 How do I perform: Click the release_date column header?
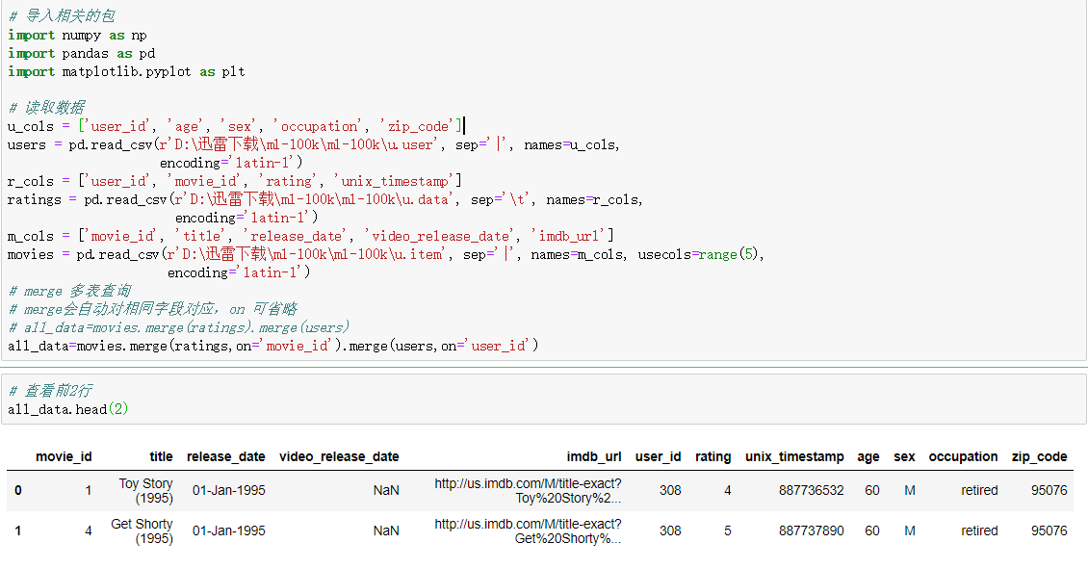[x=225, y=457]
